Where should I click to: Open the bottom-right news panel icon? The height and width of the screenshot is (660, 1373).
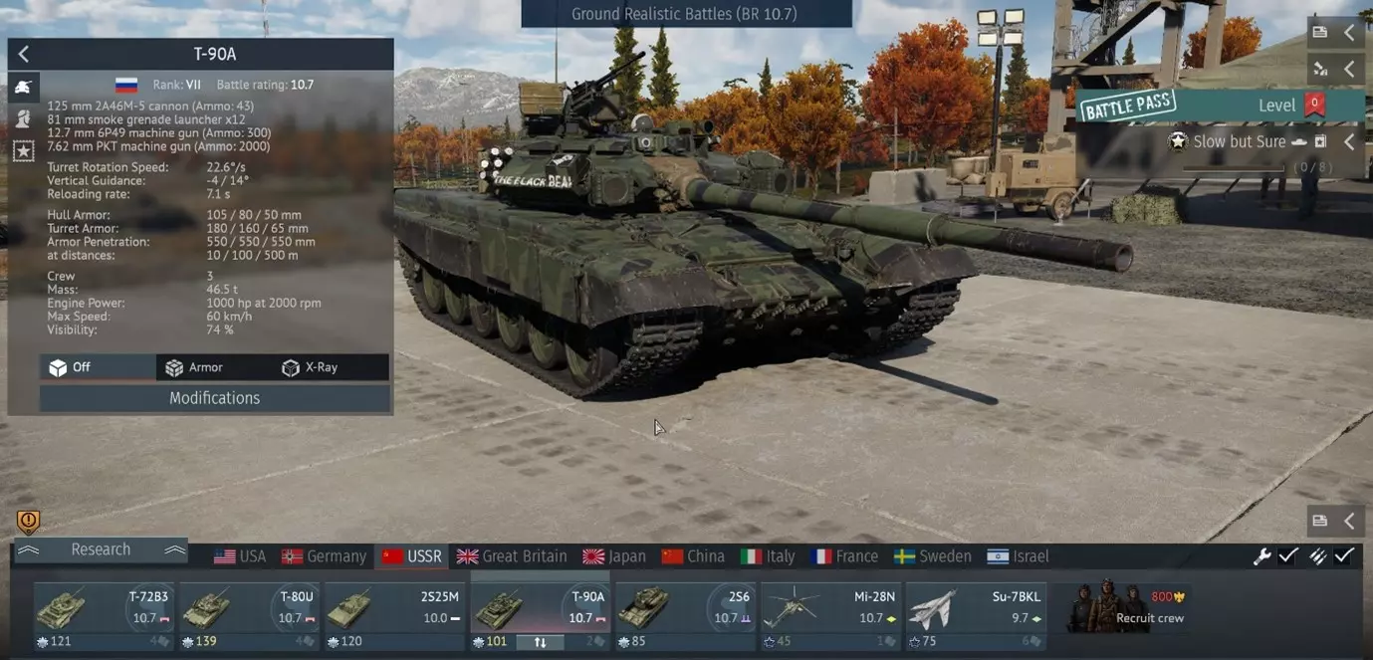pos(1319,520)
